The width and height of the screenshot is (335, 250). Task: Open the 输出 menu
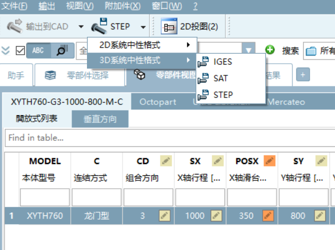point(46,6)
